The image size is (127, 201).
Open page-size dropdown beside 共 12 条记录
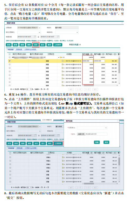pyautogui.click(x=29, y=89)
